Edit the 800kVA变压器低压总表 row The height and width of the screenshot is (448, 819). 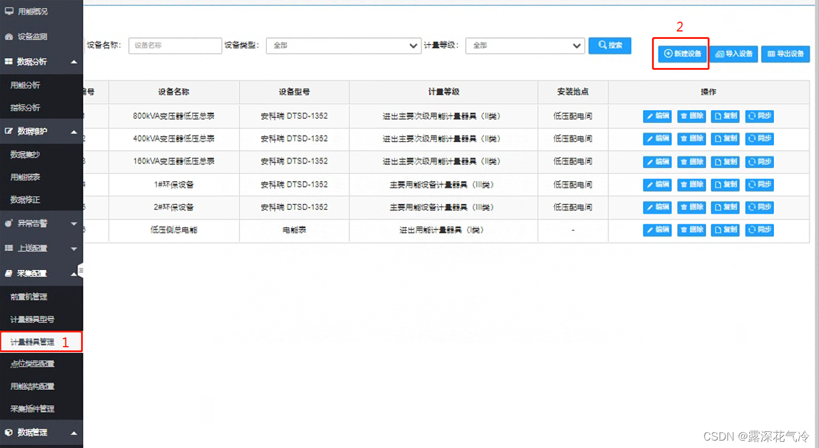(x=658, y=116)
